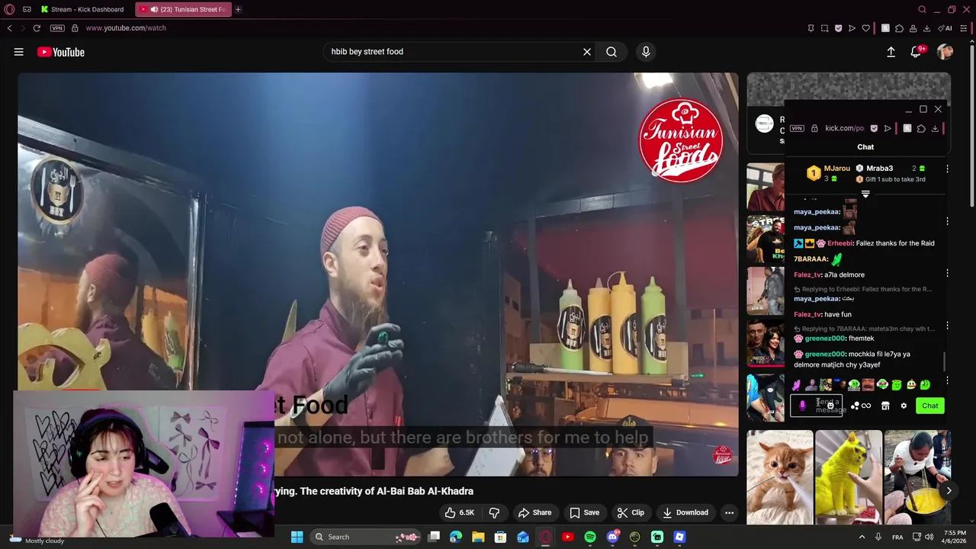This screenshot has height=549, width=976.
Task: Open Opera ad blocker shield icon
Action: tap(838, 28)
